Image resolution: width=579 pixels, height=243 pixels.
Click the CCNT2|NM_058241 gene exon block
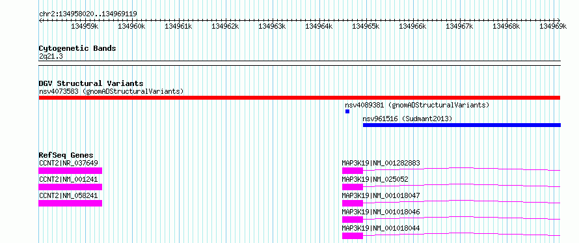click(70, 203)
